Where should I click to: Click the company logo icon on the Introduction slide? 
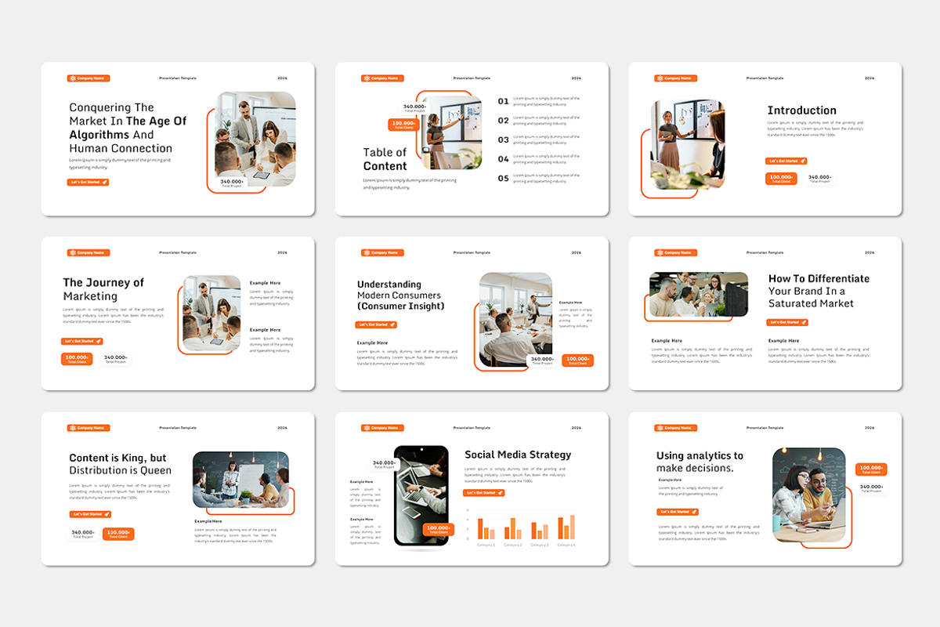click(x=659, y=78)
